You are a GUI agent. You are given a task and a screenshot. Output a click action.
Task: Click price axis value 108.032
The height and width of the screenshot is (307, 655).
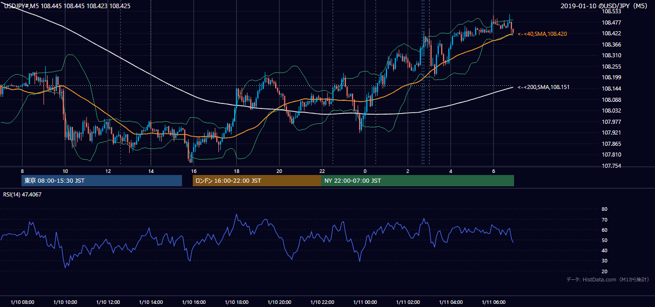tap(611, 111)
